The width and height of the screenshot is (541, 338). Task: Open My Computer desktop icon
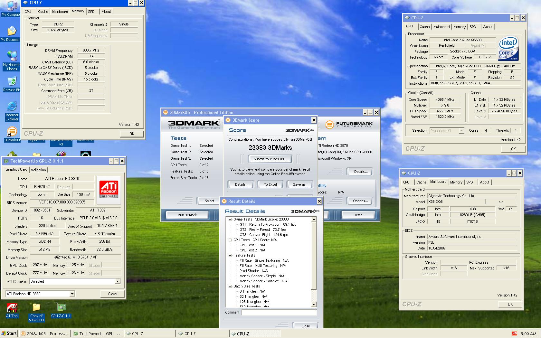[x=12, y=8]
